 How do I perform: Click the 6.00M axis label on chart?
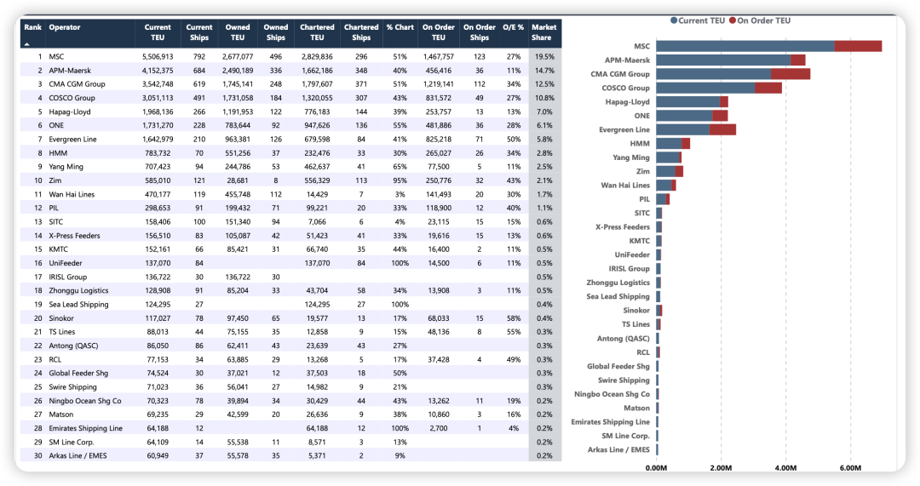(850, 468)
